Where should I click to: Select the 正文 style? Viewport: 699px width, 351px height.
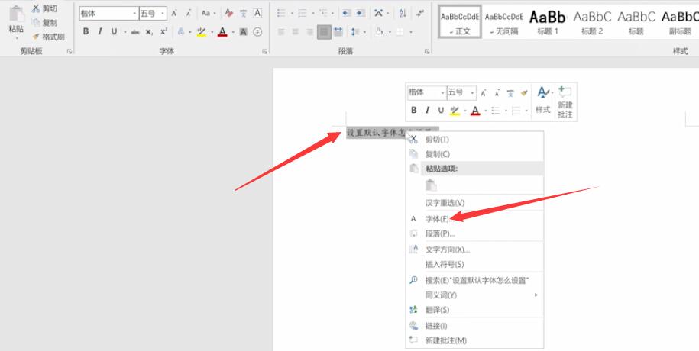[x=460, y=21]
